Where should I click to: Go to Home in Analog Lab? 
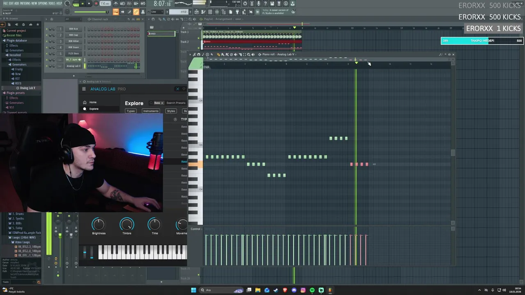point(93,102)
